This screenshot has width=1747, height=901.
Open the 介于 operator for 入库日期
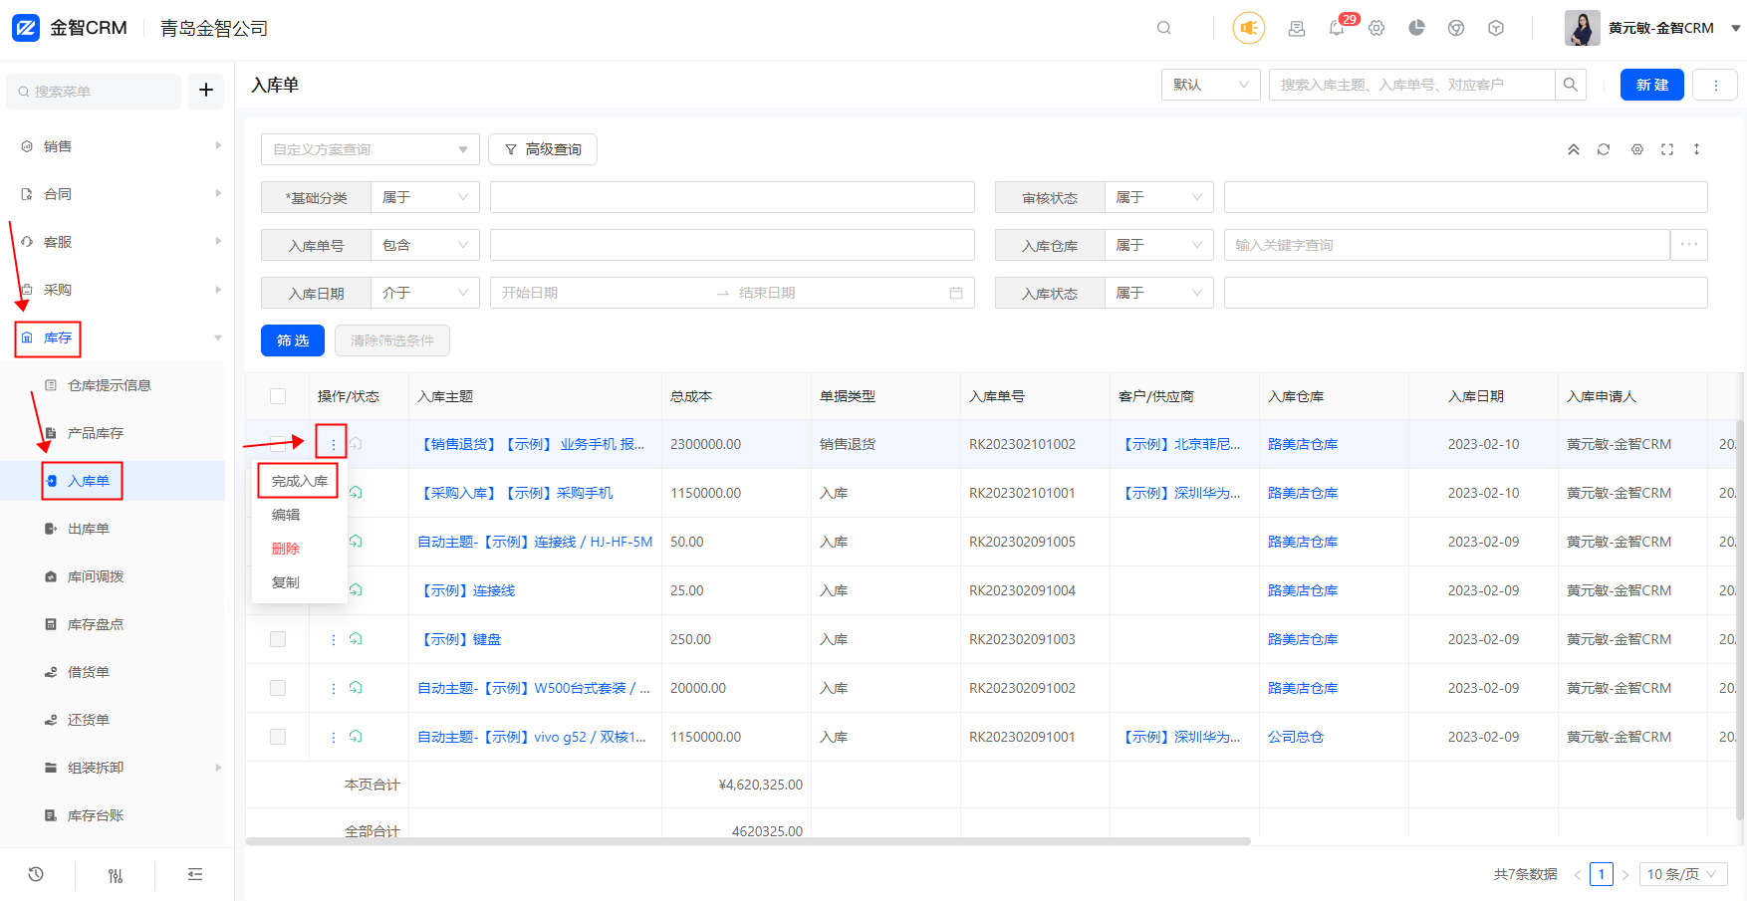(x=425, y=293)
